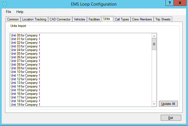Click the Update All button
This screenshot has height=126, width=188.
pos(168,104)
